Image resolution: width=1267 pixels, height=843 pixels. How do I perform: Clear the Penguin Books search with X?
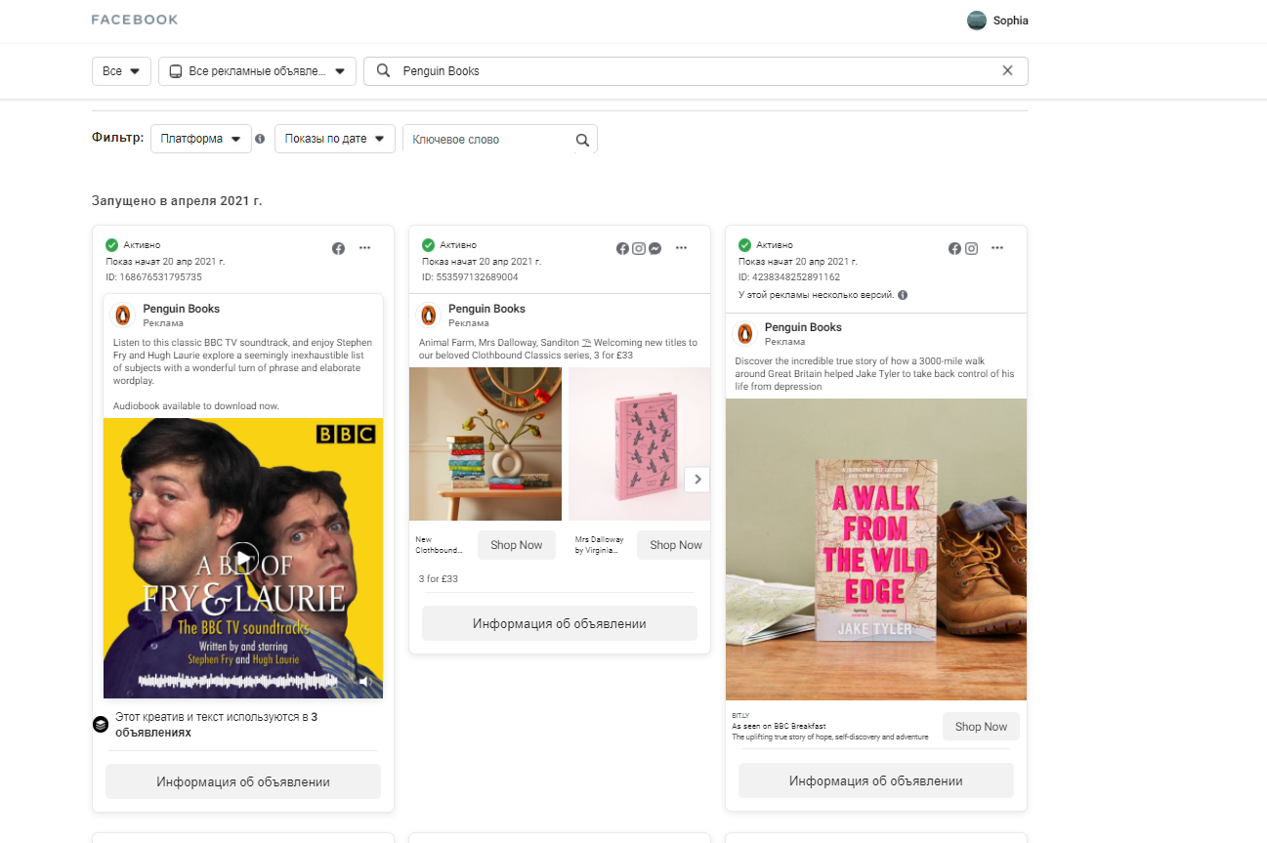point(1007,70)
